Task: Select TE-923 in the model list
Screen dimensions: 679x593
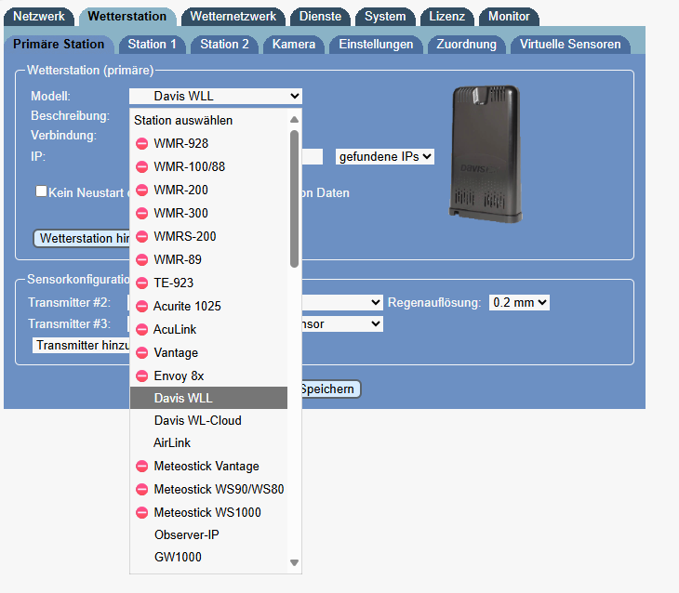Action: point(208,283)
